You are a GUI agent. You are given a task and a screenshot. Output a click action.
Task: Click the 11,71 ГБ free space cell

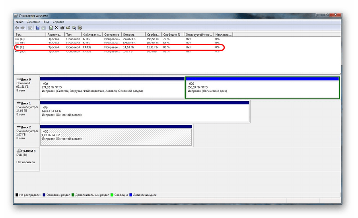click(152, 47)
